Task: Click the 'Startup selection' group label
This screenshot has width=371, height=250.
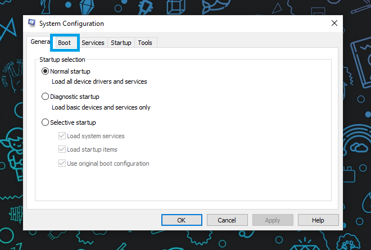Action: point(62,60)
